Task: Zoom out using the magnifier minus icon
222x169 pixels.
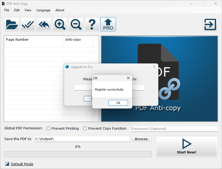Action: pyautogui.click(x=76, y=24)
